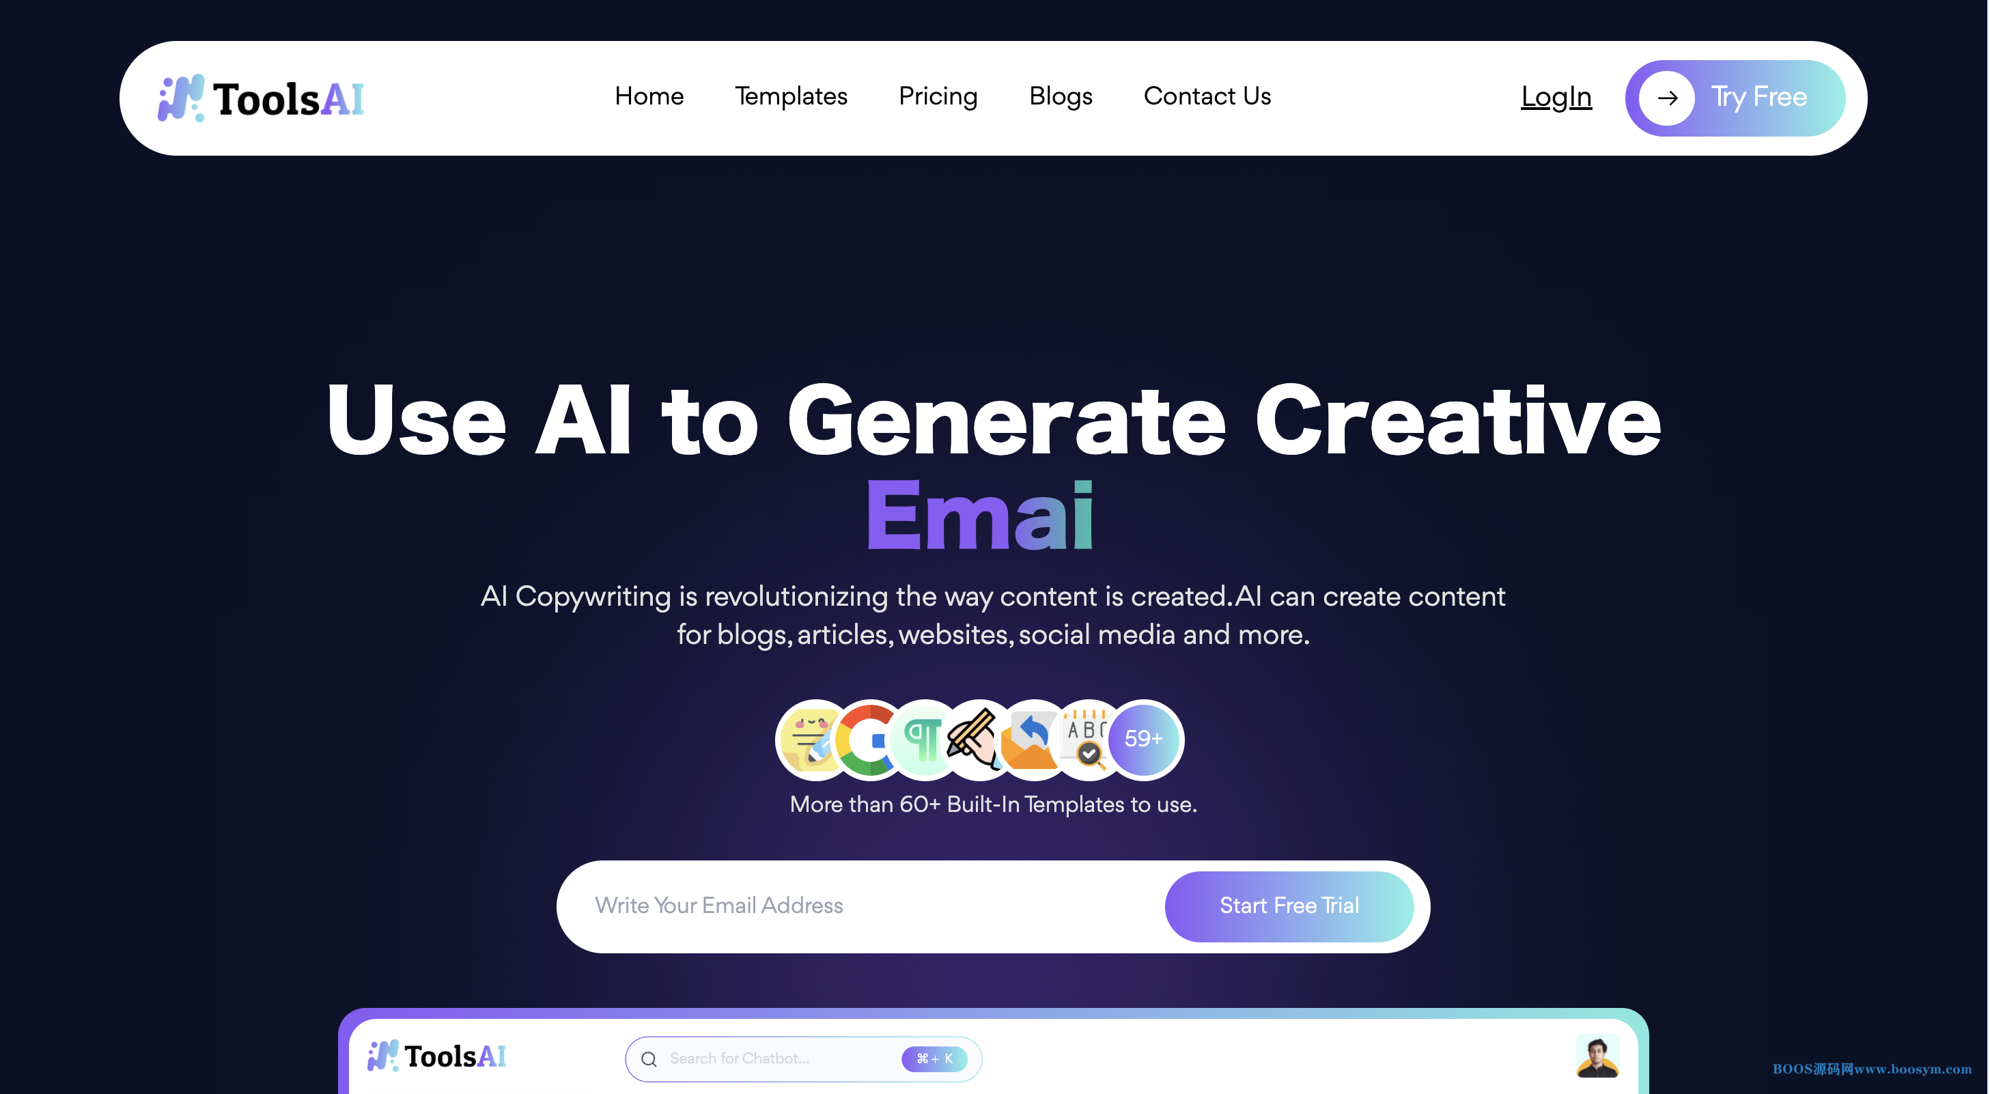This screenshot has width=1990, height=1094.
Task: Click the ToolsAI logo icon
Action: 178,96
